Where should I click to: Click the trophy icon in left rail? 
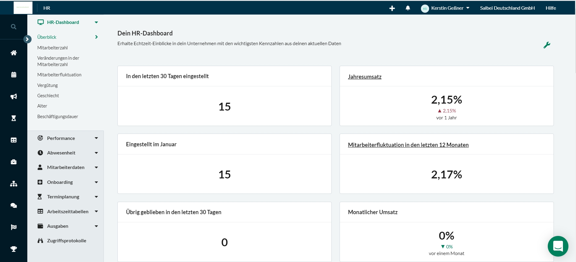(x=14, y=249)
